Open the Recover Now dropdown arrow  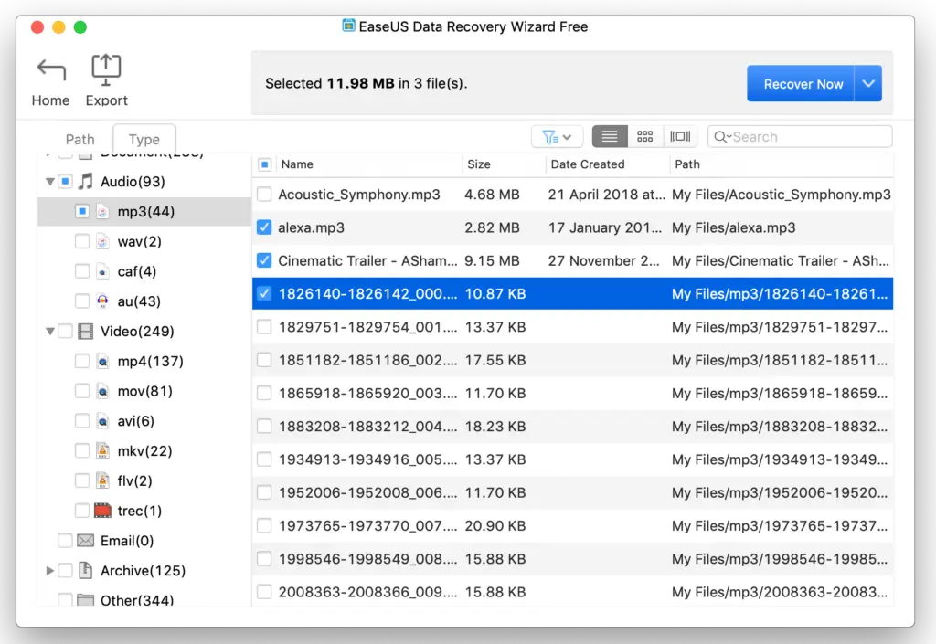(x=868, y=84)
